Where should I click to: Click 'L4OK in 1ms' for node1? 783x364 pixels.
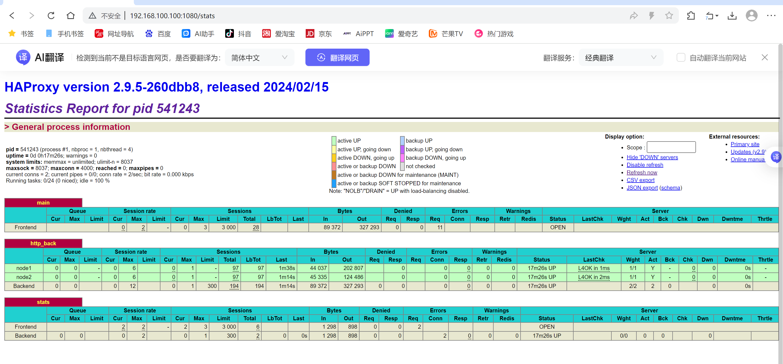click(x=594, y=268)
